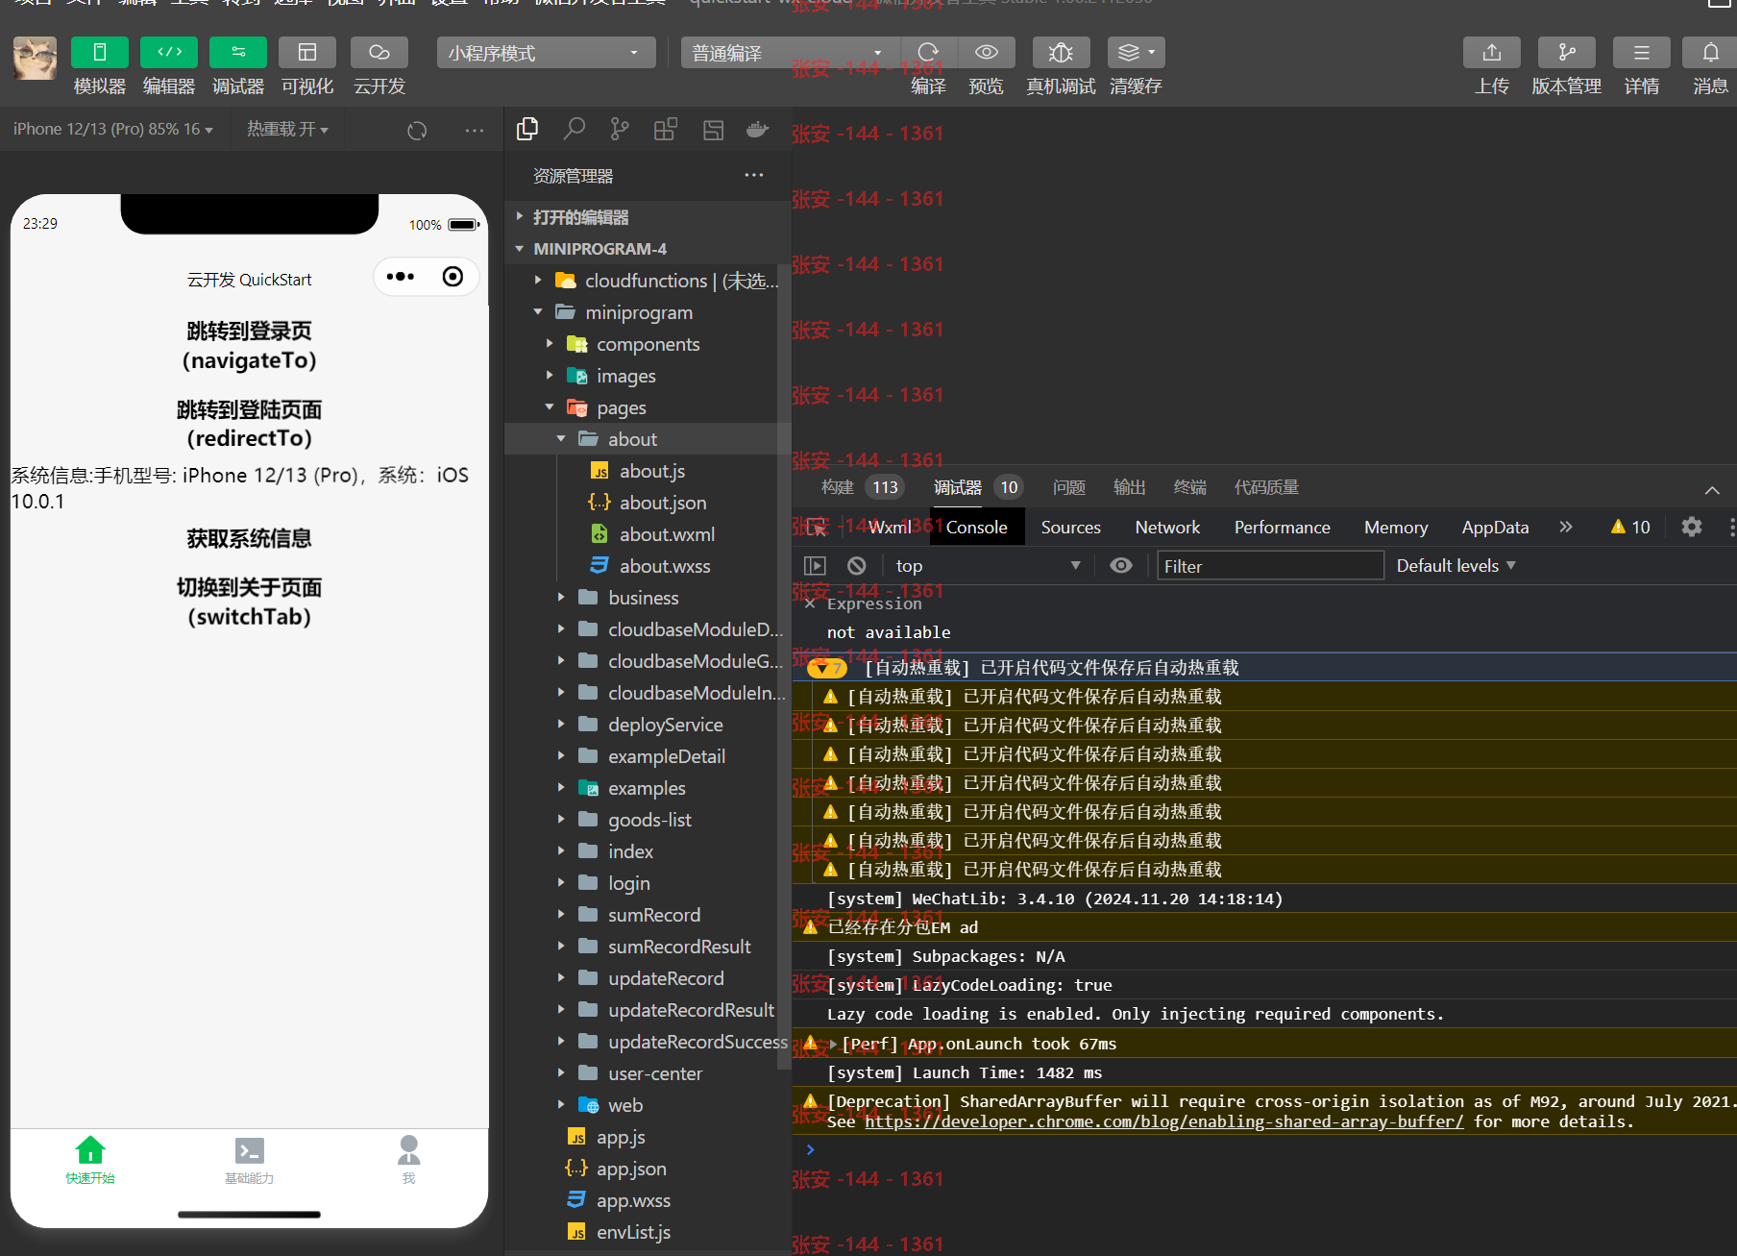
Task: Collapse the debugger panel chevron
Action: [x=1712, y=490]
